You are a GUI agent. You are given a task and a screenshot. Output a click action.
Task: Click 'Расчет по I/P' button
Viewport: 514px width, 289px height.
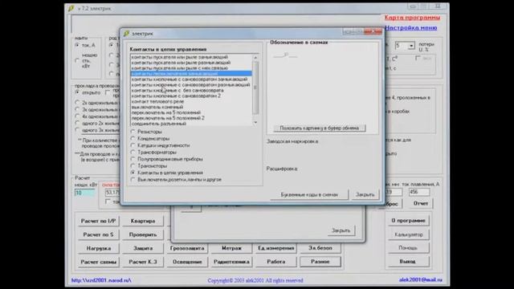(98, 222)
